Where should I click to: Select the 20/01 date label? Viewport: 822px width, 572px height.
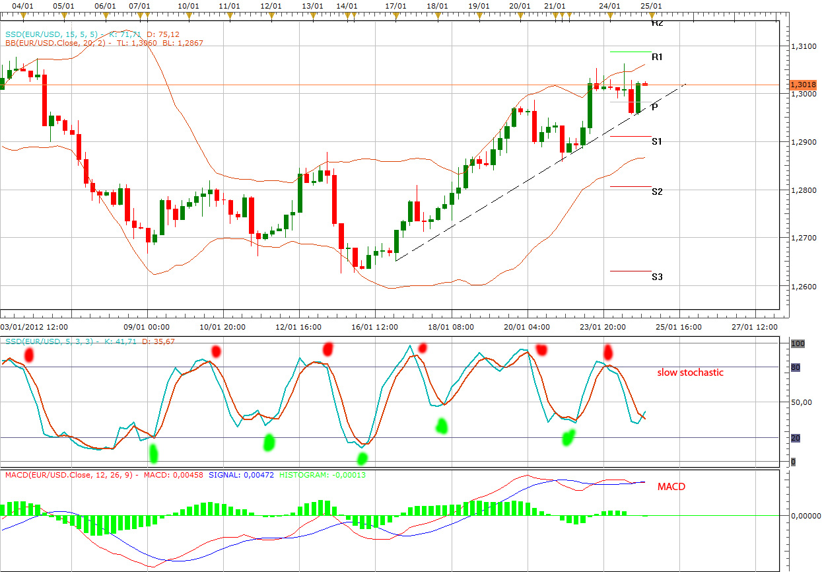click(520, 5)
